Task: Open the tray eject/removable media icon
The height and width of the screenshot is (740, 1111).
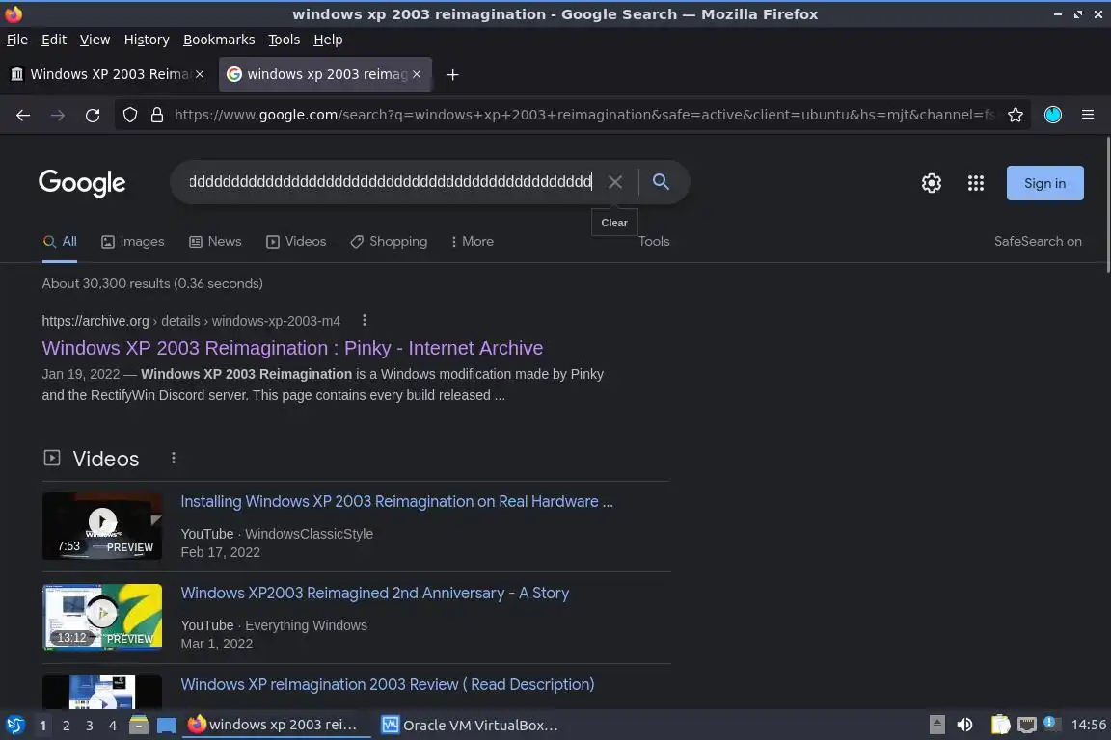Action: coord(936,726)
